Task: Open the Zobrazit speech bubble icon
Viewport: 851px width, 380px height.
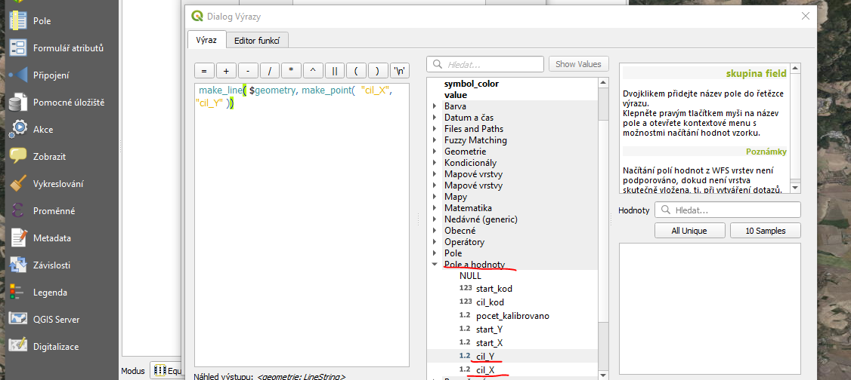Action: point(18,157)
